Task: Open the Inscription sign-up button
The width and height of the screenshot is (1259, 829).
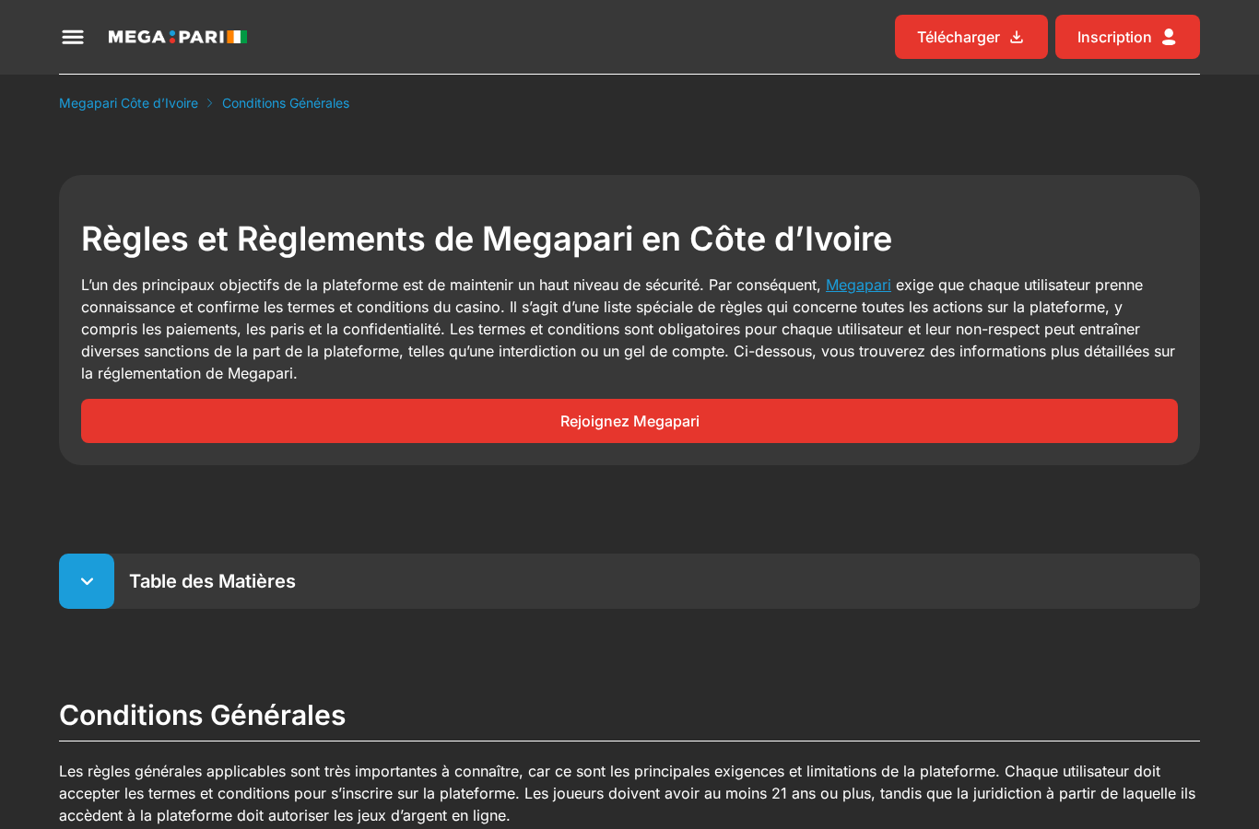Action: (x=1127, y=37)
